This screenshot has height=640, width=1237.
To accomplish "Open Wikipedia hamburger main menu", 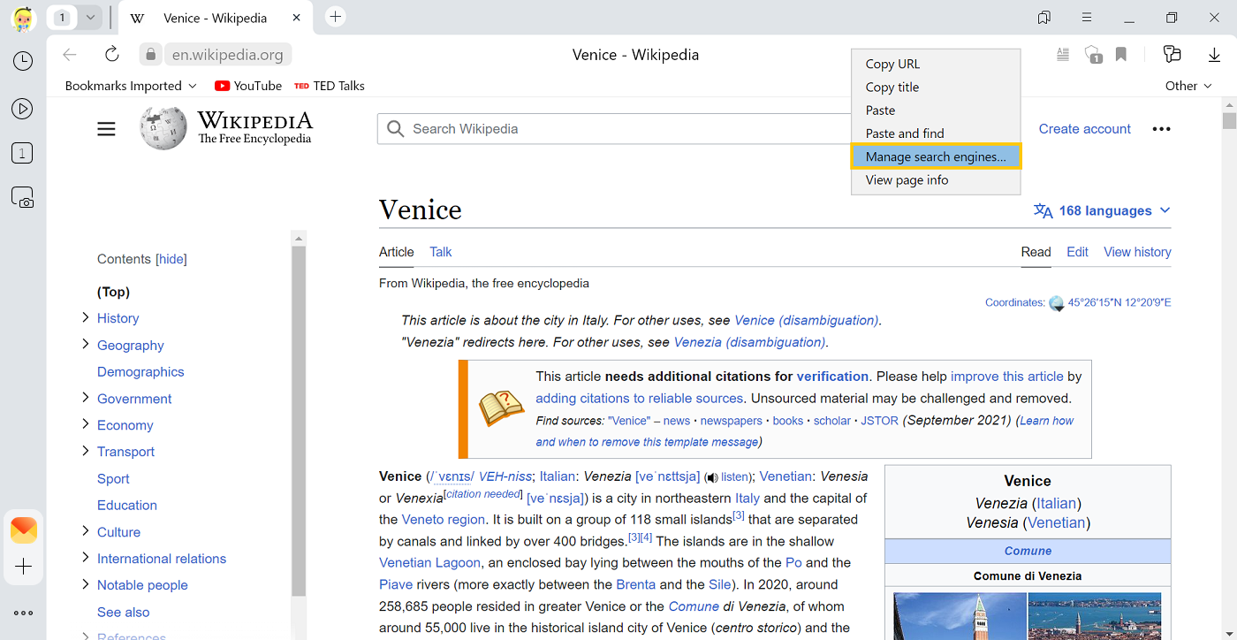I will [x=106, y=129].
